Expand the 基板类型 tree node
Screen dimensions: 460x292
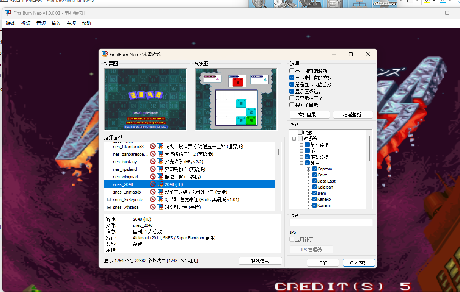click(301, 145)
